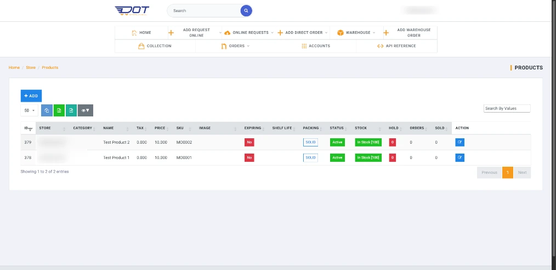Go to page 1 in pagination
The width and height of the screenshot is (556, 270).
[508, 173]
